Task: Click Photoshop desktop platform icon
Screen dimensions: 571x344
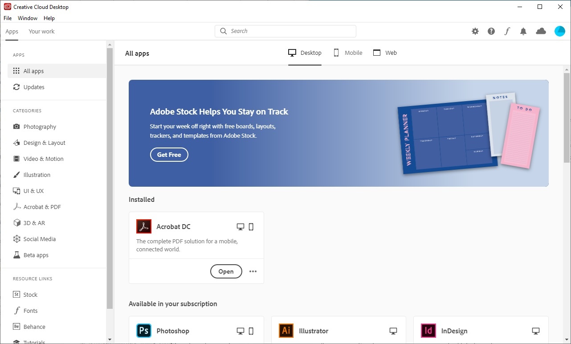Action: pyautogui.click(x=241, y=331)
